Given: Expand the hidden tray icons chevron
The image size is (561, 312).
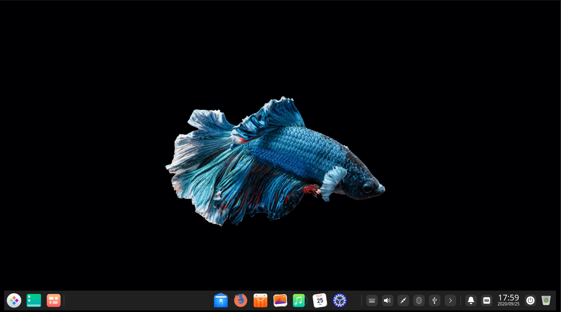Looking at the screenshot, I should click(x=450, y=300).
